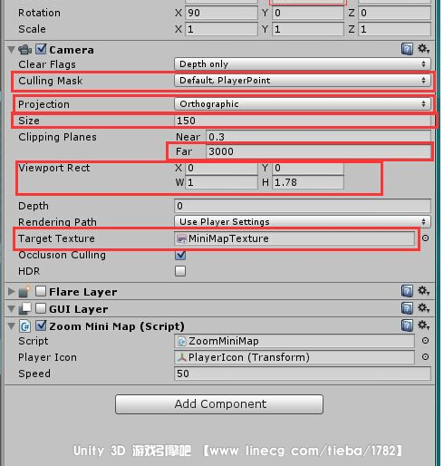Click the Camera component icon

coord(25,50)
